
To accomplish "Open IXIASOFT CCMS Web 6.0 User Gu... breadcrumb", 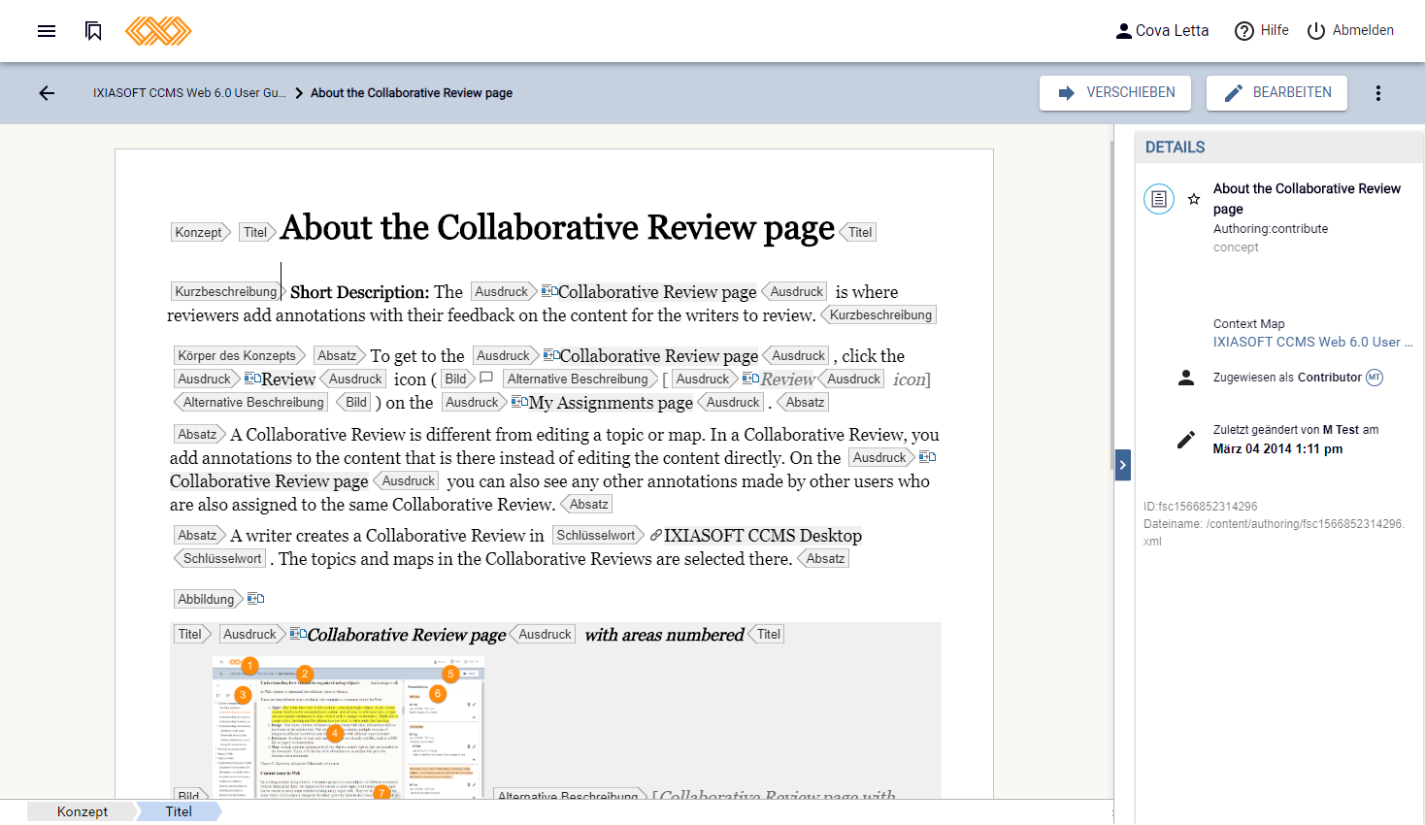I will (189, 93).
